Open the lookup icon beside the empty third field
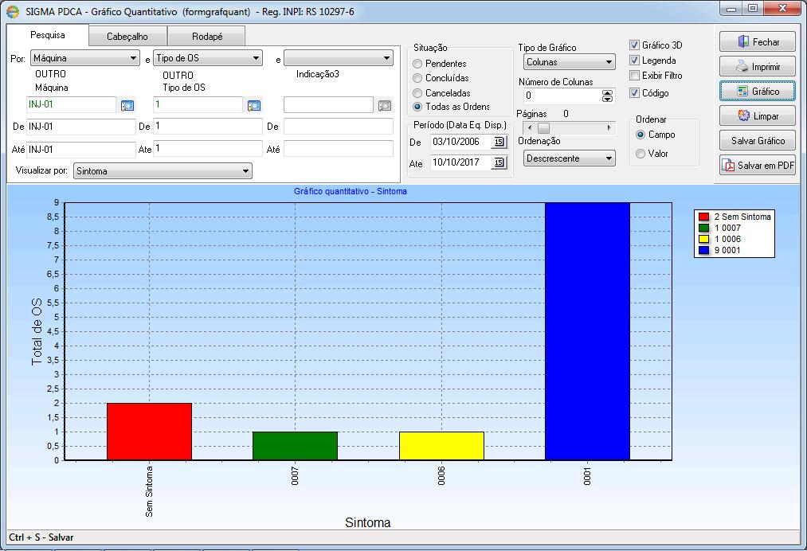The image size is (807, 551). point(385,105)
